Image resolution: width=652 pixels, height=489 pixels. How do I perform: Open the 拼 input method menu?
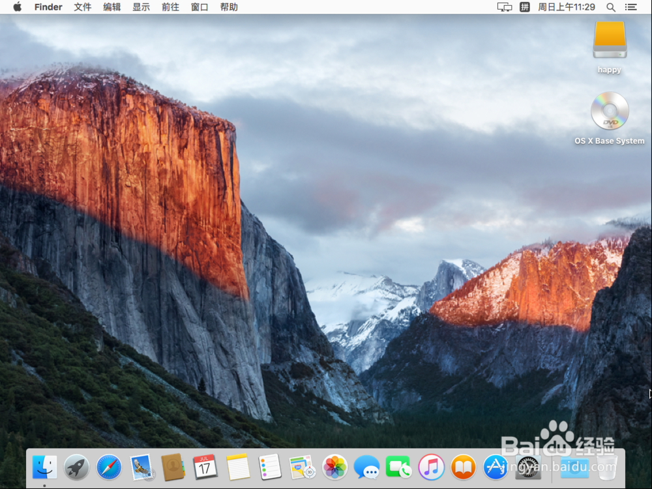point(525,7)
